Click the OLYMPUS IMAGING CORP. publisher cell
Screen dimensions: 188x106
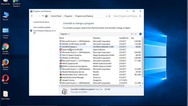(104, 47)
